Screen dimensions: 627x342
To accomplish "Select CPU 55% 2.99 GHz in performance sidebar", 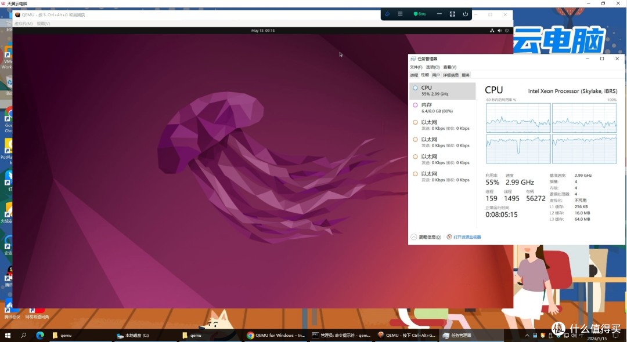I will [442, 90].
